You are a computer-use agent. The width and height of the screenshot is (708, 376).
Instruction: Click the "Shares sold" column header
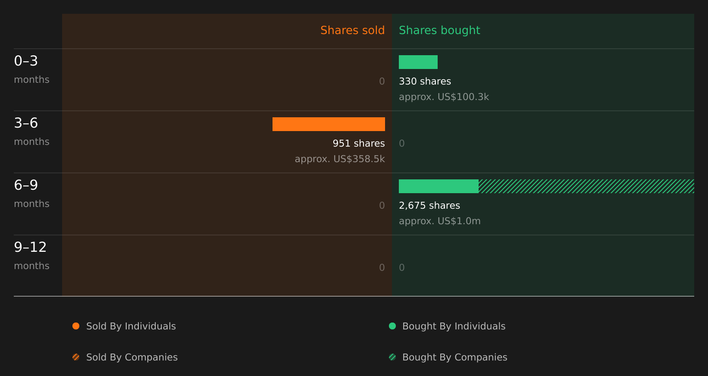[x=352, y=30]
